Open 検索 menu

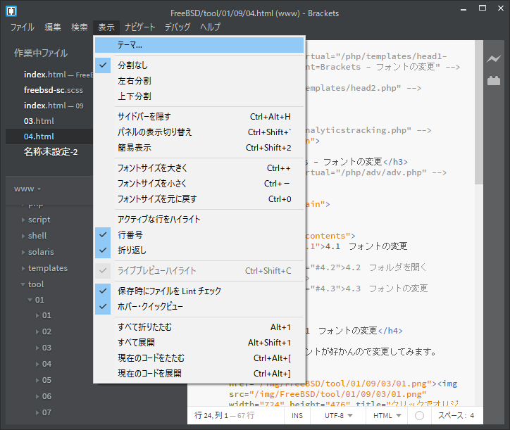tap(80, 27)
